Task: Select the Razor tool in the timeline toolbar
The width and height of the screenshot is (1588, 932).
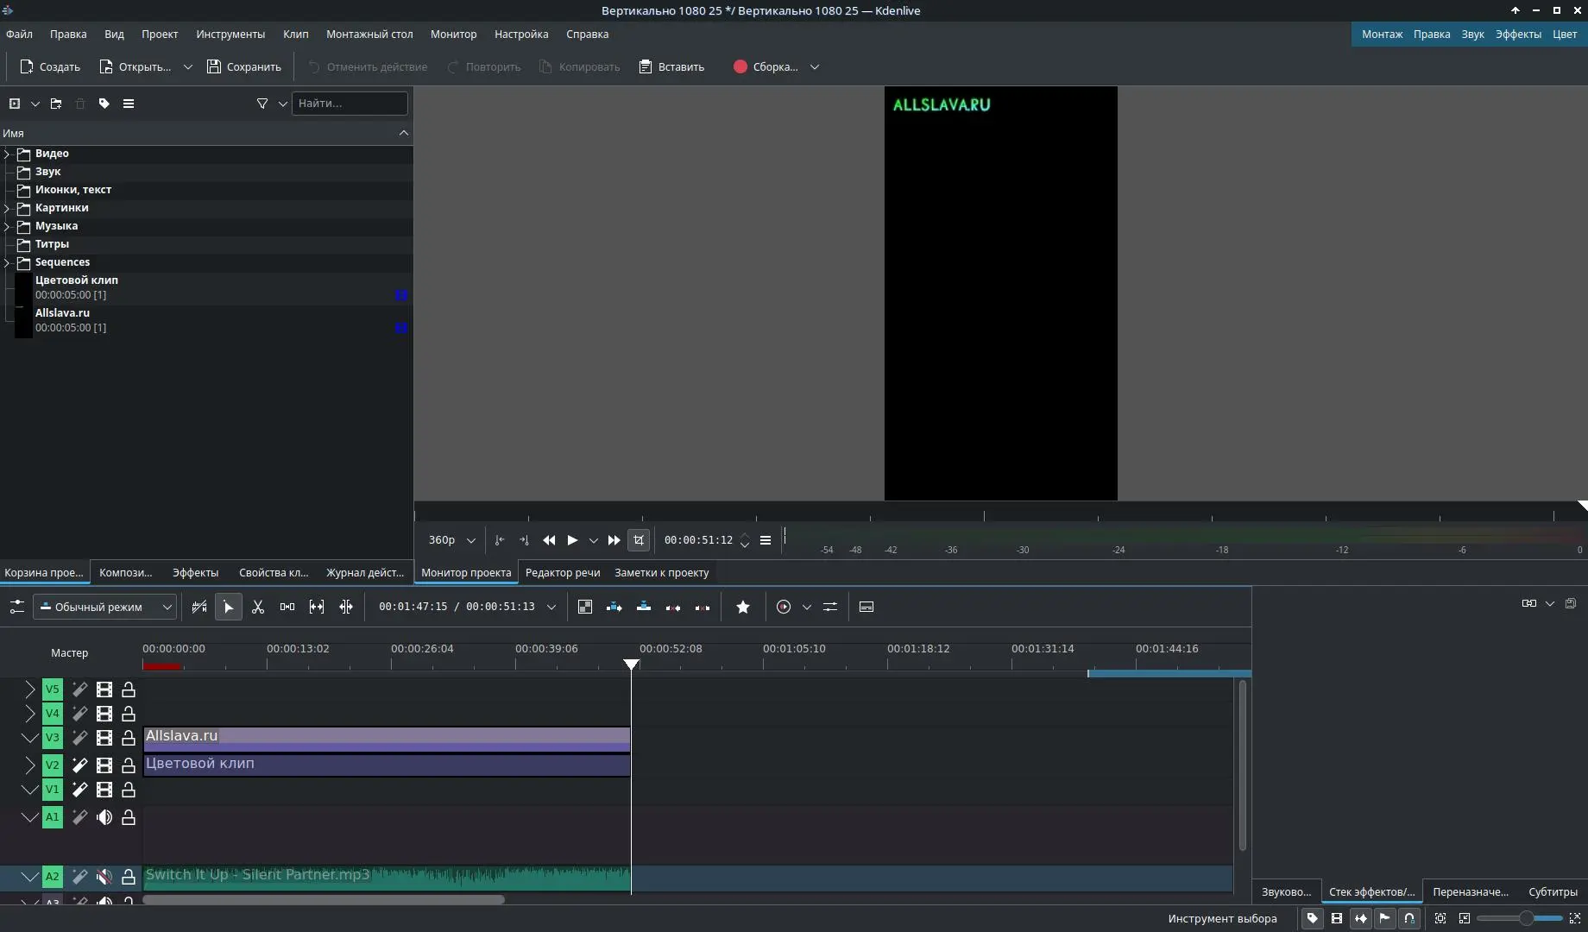Action: pos(258,607)
